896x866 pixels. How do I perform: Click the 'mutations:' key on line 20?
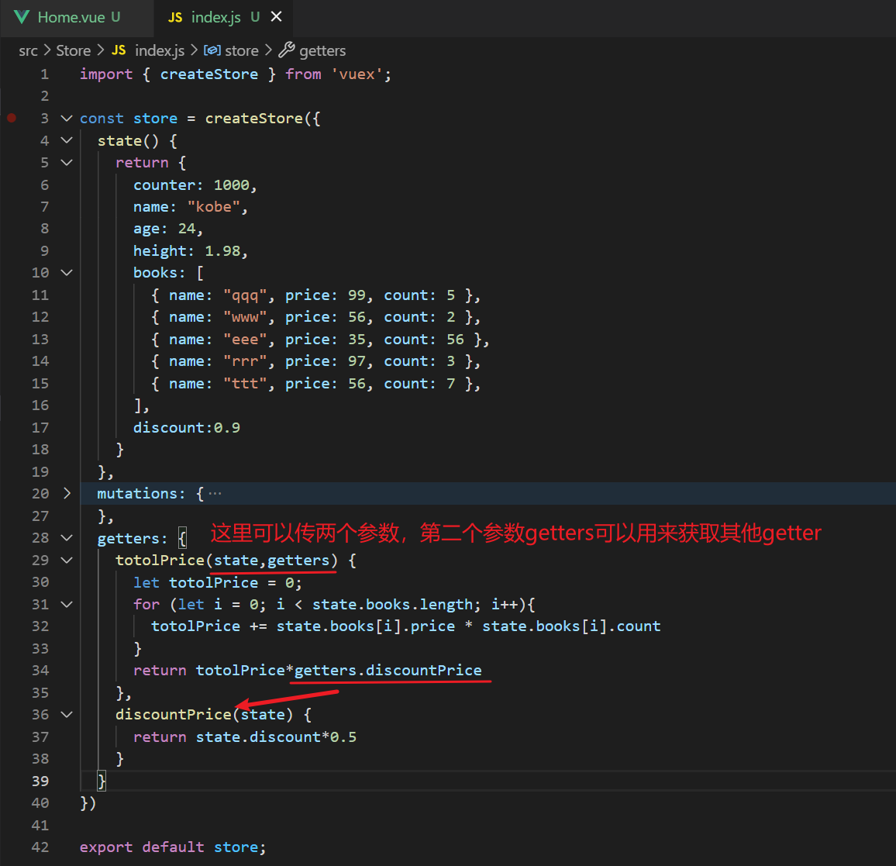tap(141, 493)
